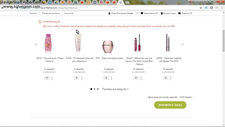The image size is (225, 127).
Task: Open Уведомления (0) notifications
Action: pos(149,13)
